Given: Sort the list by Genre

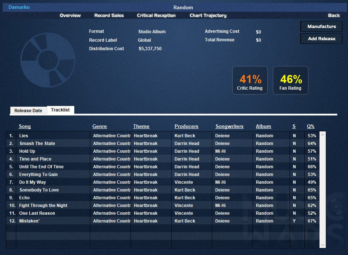Looking at the screenshot, I should (x=99, y=126).
